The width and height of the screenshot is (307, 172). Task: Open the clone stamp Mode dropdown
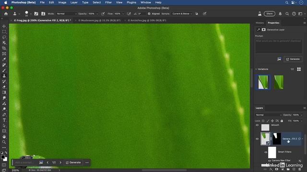click(x=67, y=14)
